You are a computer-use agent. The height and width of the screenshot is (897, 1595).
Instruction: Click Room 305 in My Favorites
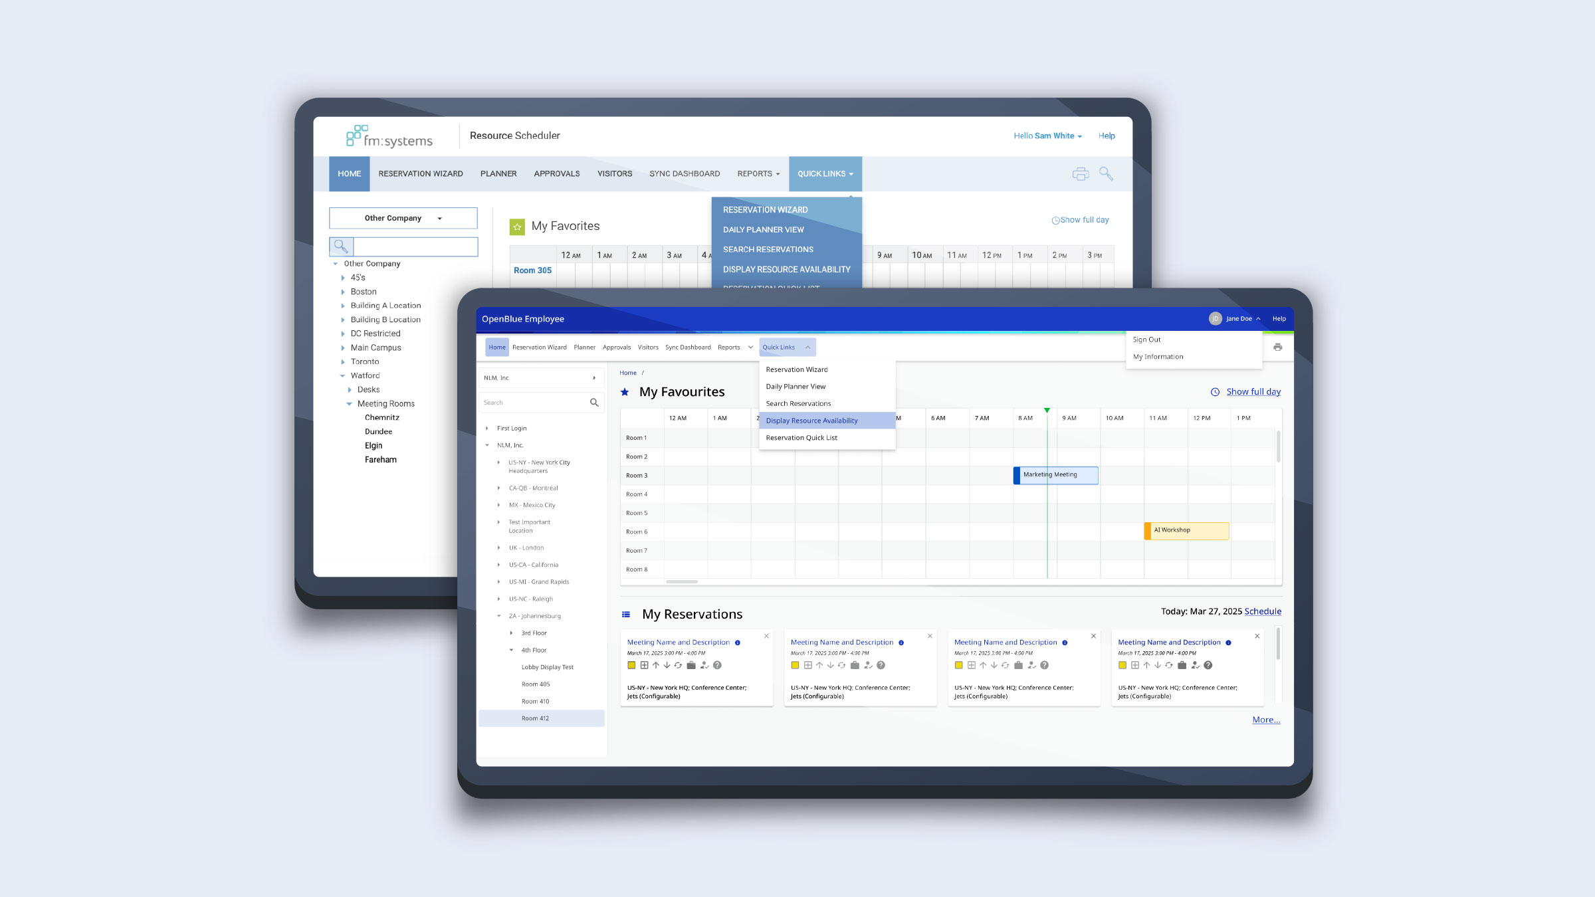[x=532, y=270]
